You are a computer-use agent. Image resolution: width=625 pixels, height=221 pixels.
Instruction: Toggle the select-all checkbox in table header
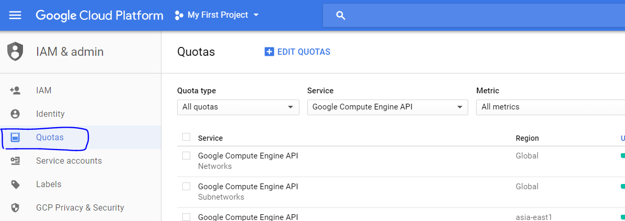(x=187, y=137)
